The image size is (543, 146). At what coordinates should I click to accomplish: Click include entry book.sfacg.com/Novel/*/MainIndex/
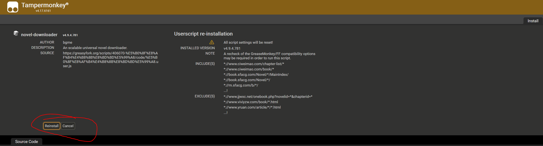pyautogui.click(x=256, y=75)
